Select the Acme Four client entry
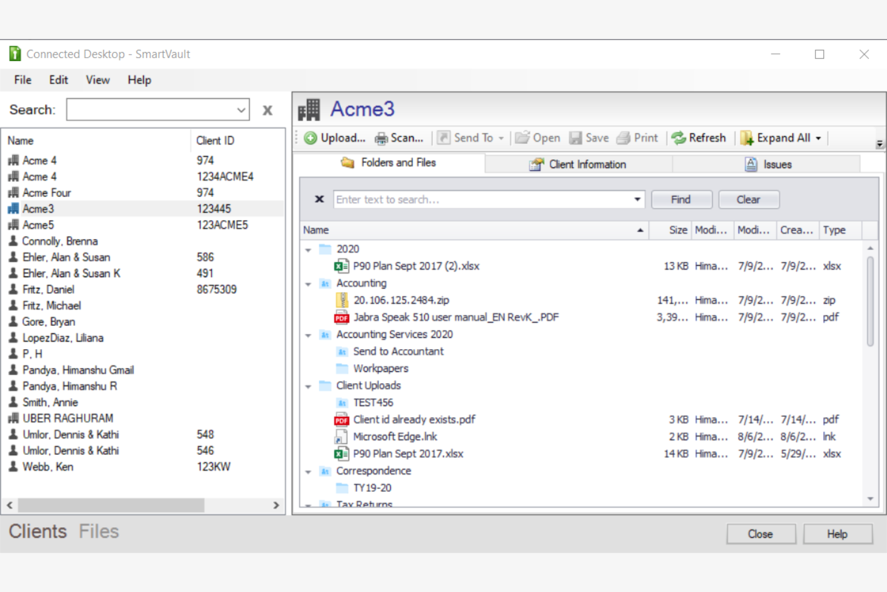This screenshot has width=887, height=592. pos(46,193)
